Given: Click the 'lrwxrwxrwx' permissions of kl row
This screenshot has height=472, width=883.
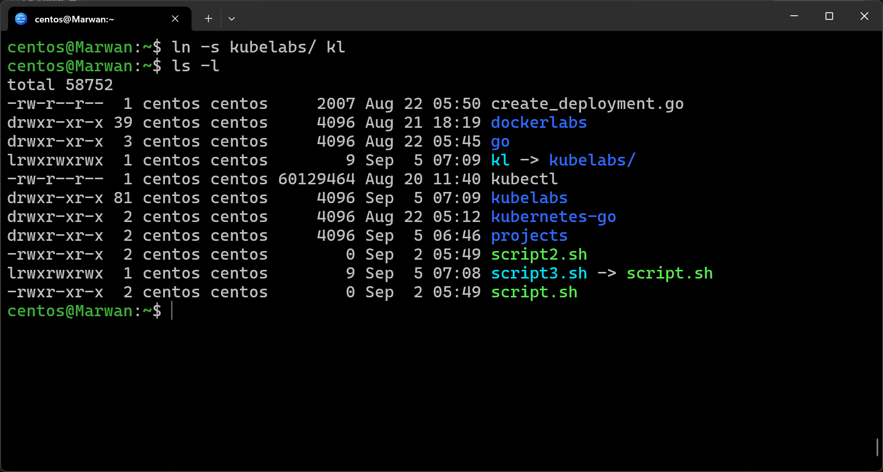Looking at the screenshot, I should 56,160.
